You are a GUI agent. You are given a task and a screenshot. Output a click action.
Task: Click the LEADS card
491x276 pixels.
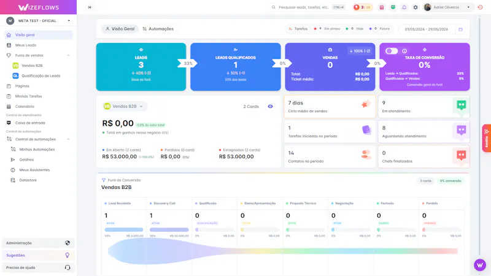(x=141, y=67)
